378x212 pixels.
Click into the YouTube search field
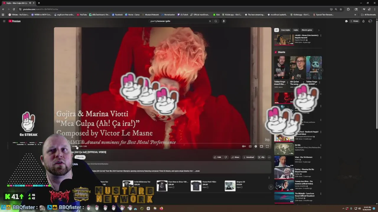tap(179, 21)
